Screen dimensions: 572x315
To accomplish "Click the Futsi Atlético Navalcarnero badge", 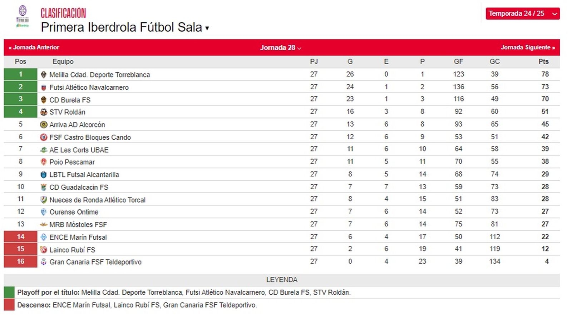I will click(x=44, y=87).
